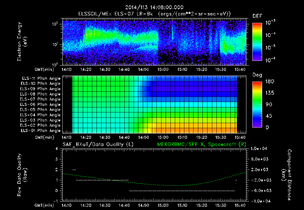304x210 pixels.
Task: Click the "Electron Energy (eV)" axis label
Action: point(22,42)
